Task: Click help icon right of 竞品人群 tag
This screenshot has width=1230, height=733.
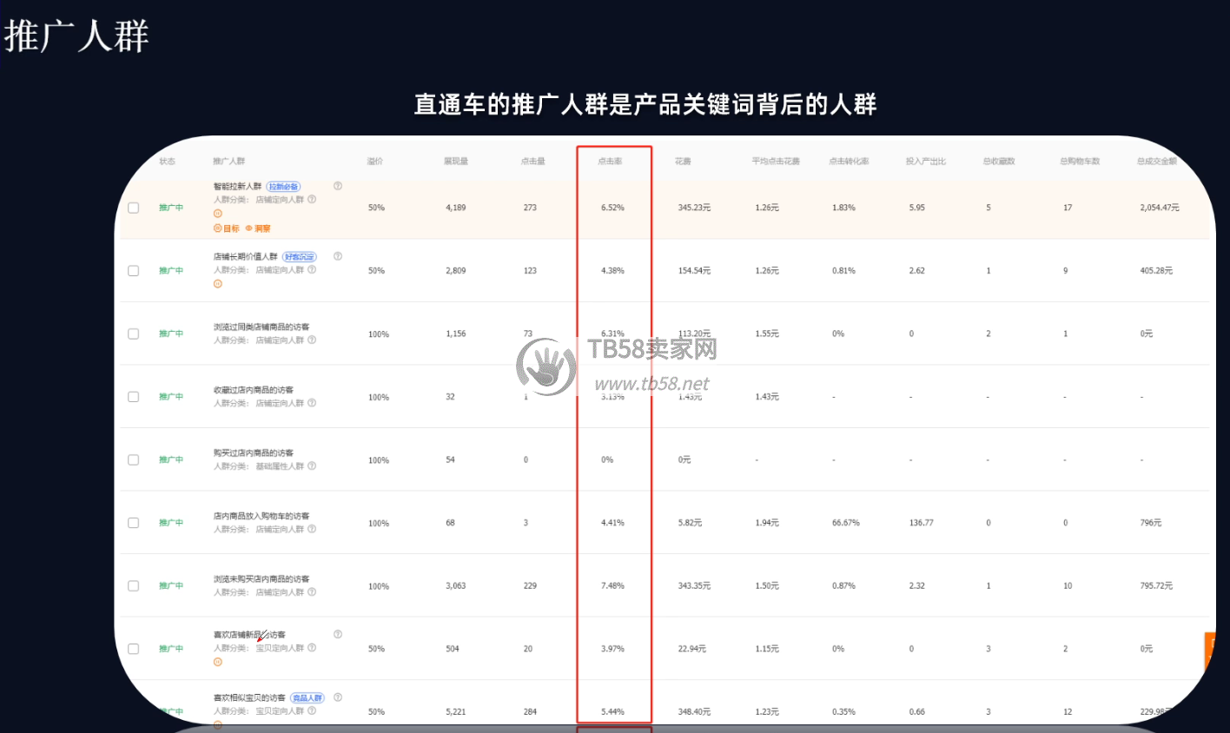Action: tap(338, 697)
